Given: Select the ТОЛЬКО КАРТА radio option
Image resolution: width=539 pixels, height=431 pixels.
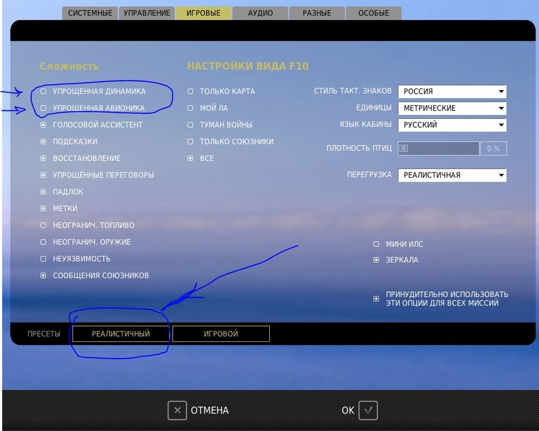Looking at the screenshot, I should tap(190, 91).
